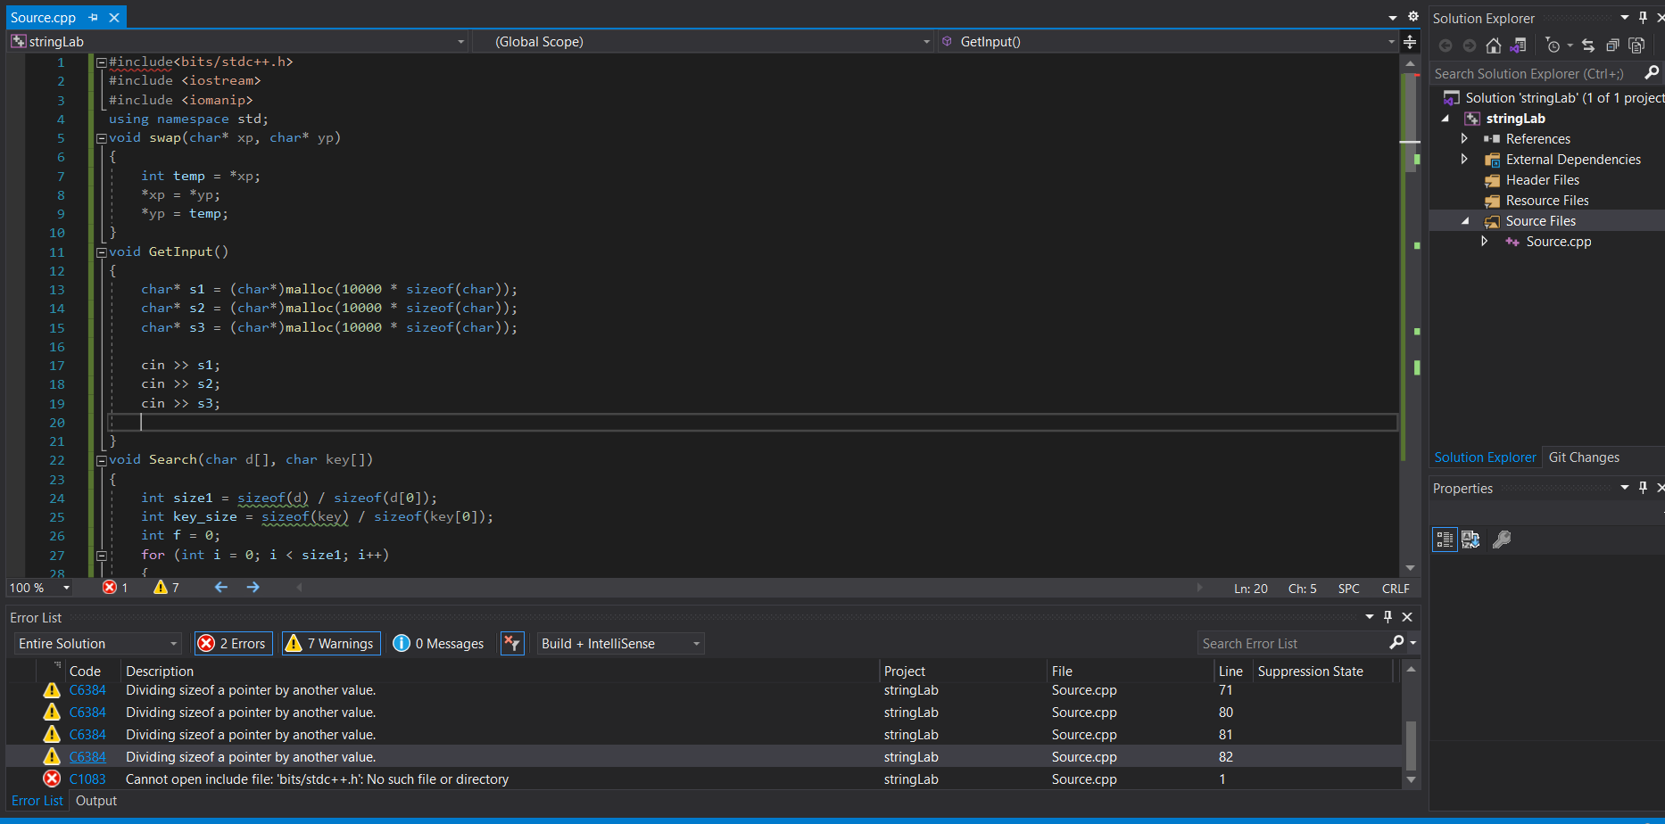The height and width of the screenshot is (824, 1665).
Task: Toggle the 2 Errors filter
Action: pyautogui.click(x=232, y=644)
